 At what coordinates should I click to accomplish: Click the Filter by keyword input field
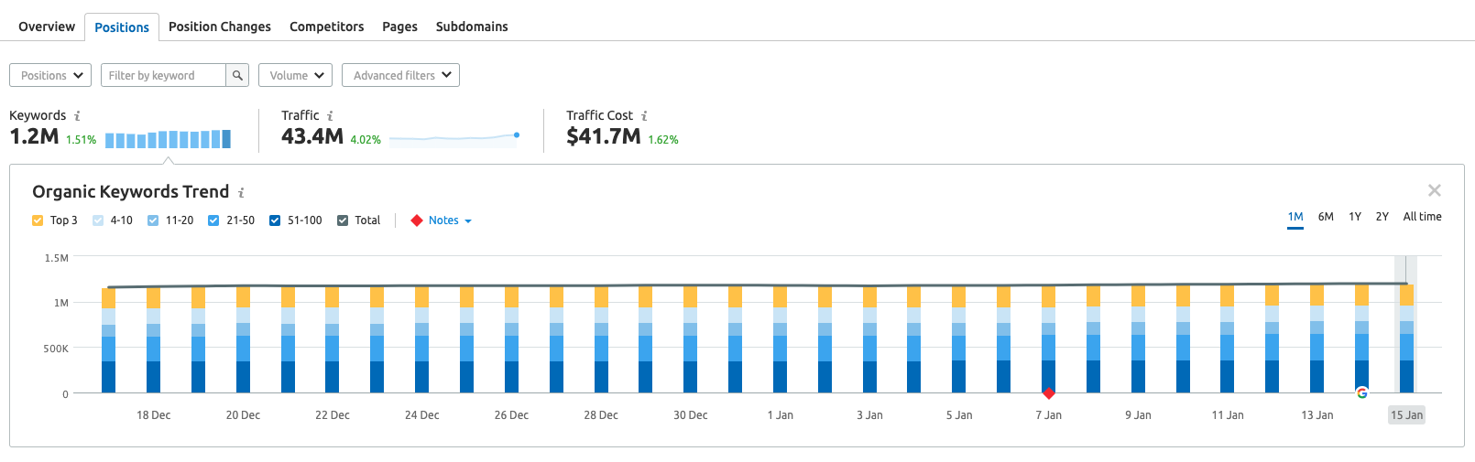point(163,75)
